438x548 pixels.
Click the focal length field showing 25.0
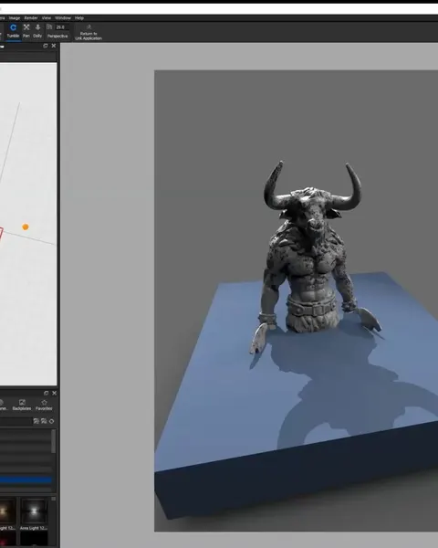[x=63, y=26]
